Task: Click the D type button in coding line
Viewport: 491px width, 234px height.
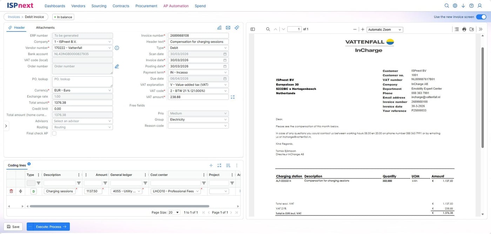Action: click(34, 191)
